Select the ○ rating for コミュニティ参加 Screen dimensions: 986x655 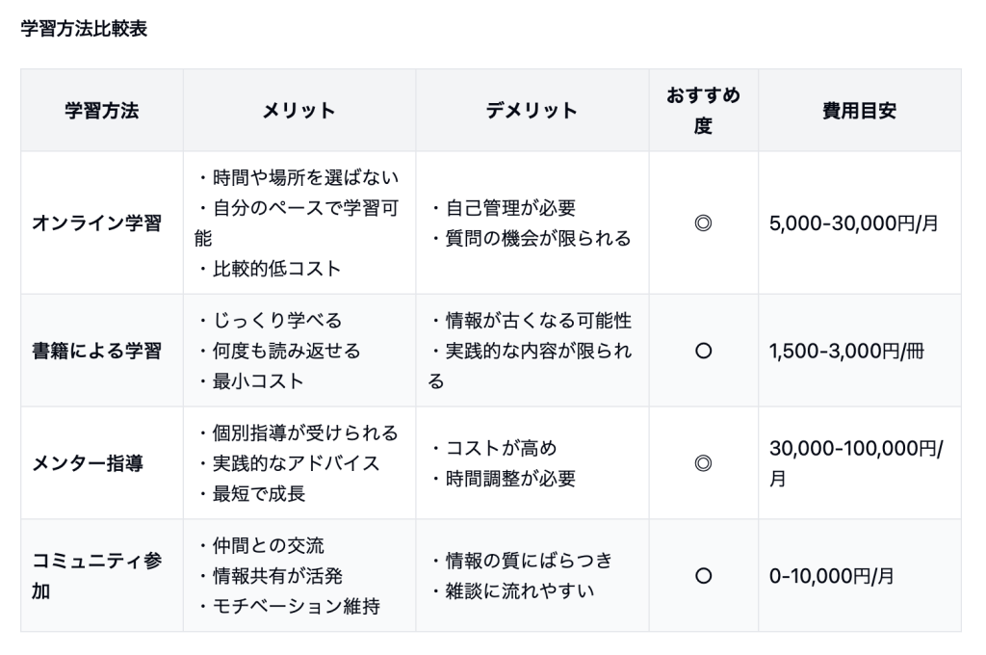click(703, 576)
